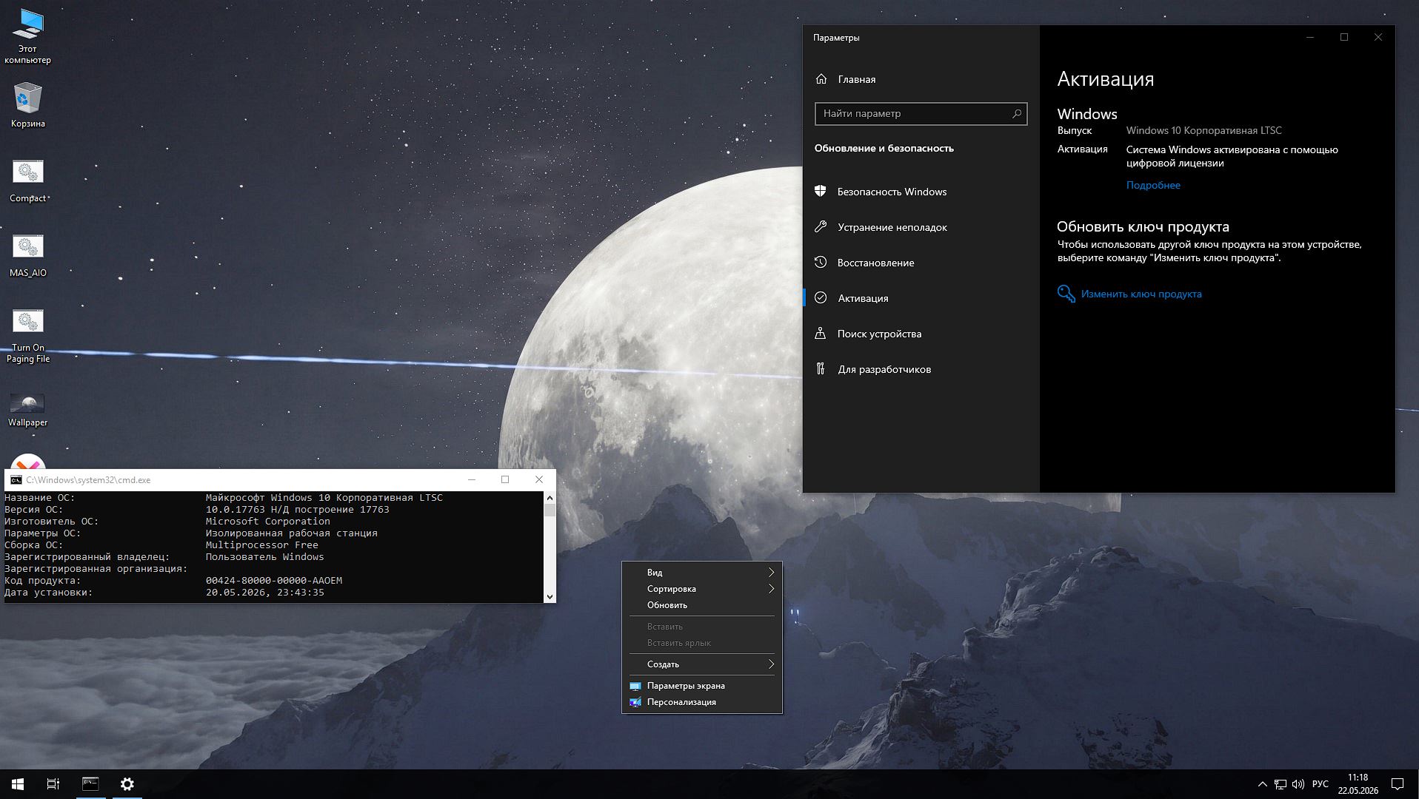Expand the Создать submenu arrow

771,664
